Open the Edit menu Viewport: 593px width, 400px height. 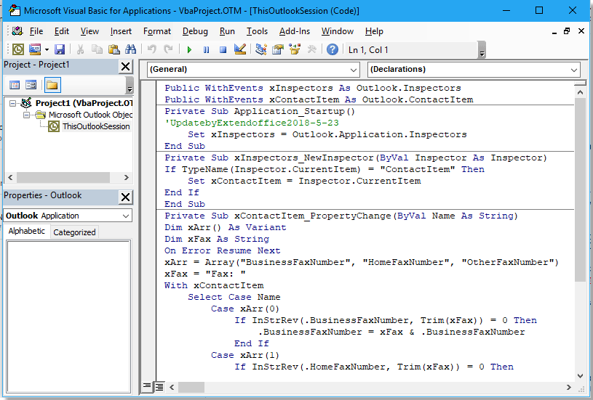pyautogui.click(x=62, y=31)
